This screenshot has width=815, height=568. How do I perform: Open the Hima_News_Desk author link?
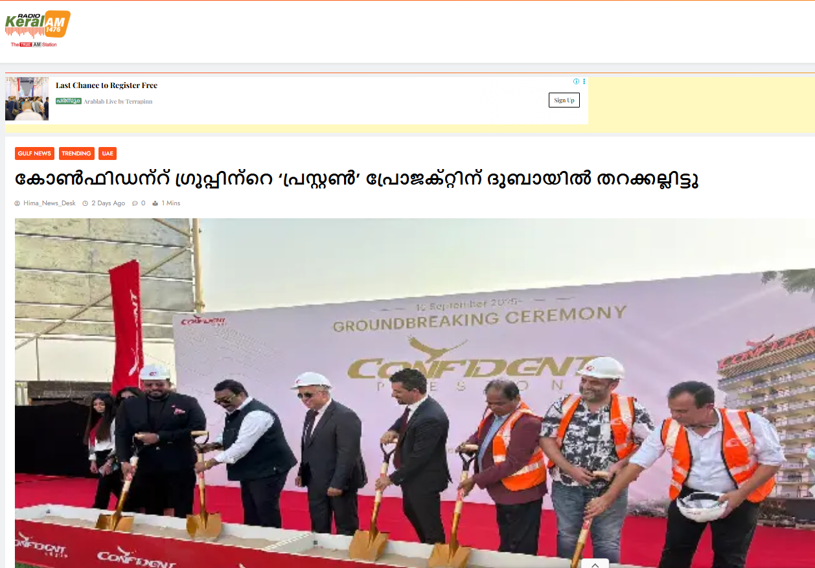(x=49, y=203)
